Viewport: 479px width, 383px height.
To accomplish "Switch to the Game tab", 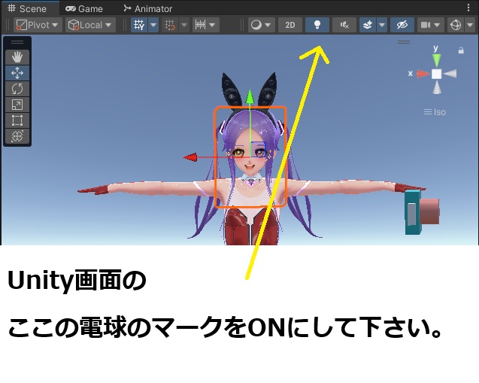I will [x=84, y=8].
